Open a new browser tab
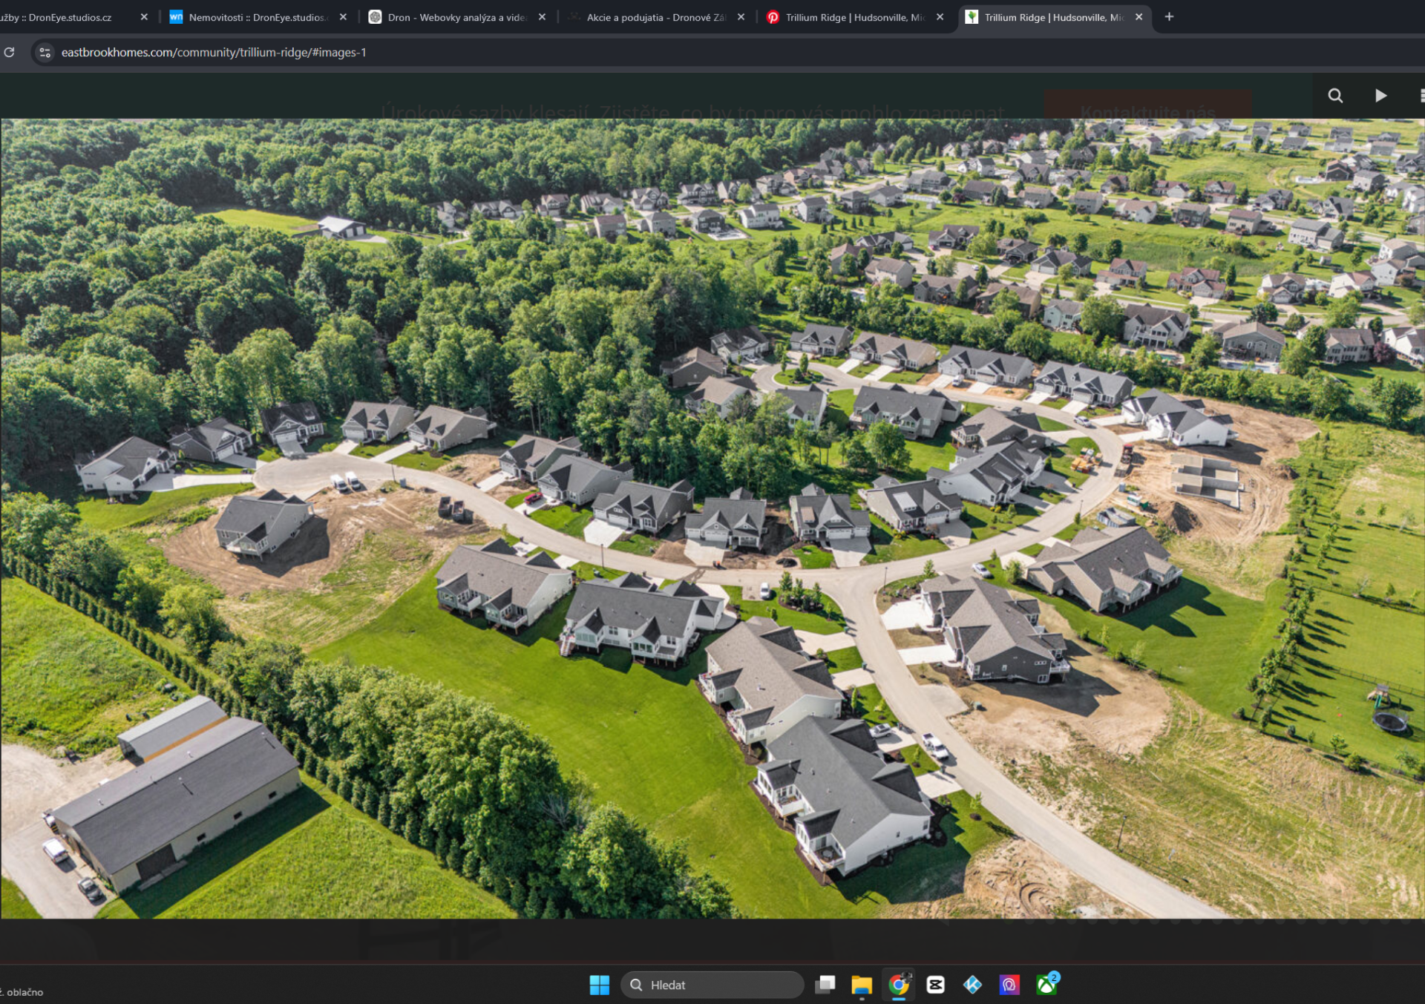This screenshot has height=1004, width=1425. (x=1169, y=17)
